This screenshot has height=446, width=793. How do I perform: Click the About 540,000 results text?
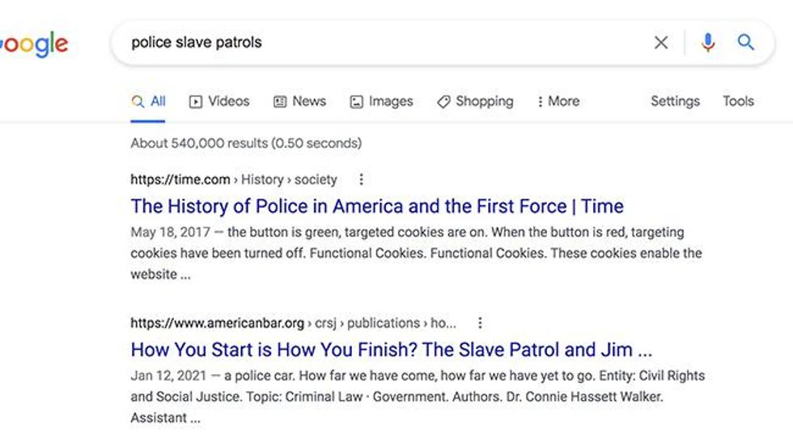246,143
